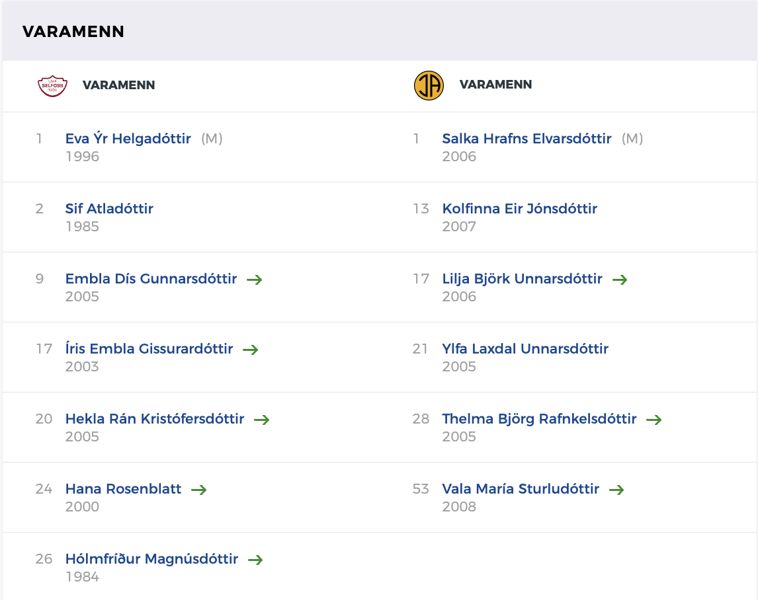
Task: Click the Selfoss team crest logo
Action: pos(53,85)
